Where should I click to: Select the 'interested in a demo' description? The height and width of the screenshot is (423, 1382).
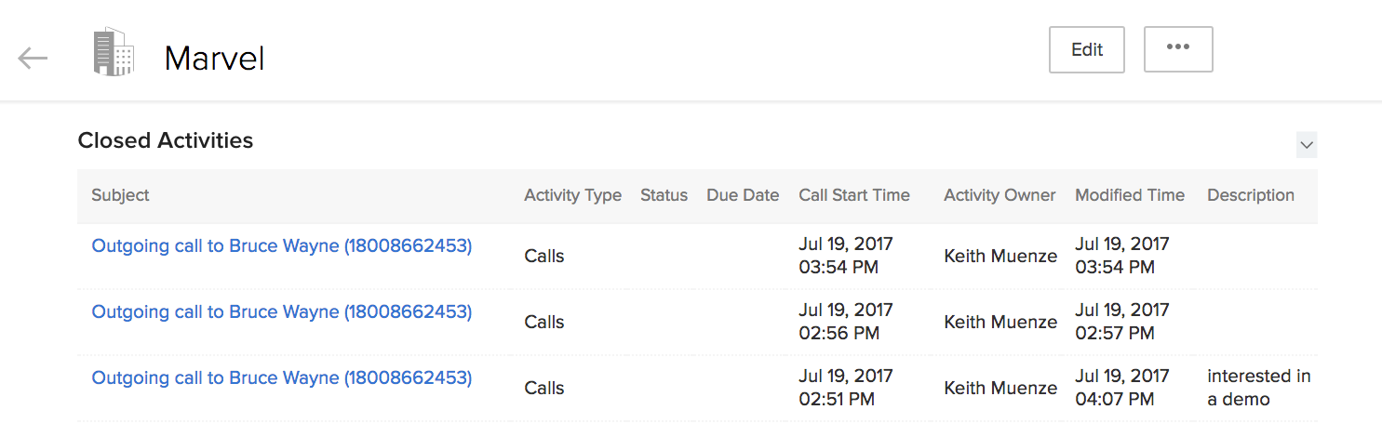[1259, 388]
